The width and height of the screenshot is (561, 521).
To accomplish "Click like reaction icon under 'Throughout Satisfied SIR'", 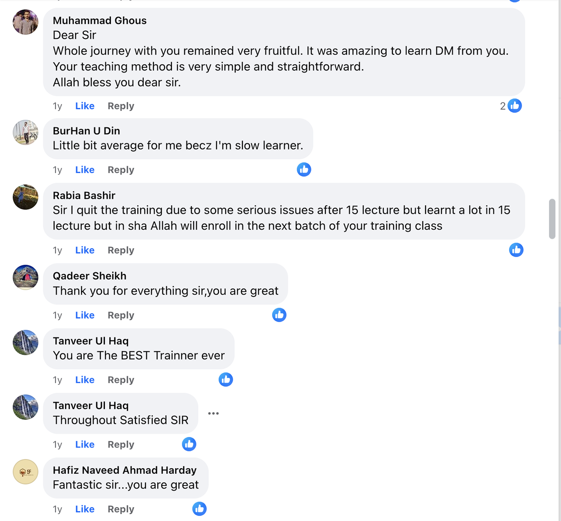I will pyautogui.click(x=189, y=444).
